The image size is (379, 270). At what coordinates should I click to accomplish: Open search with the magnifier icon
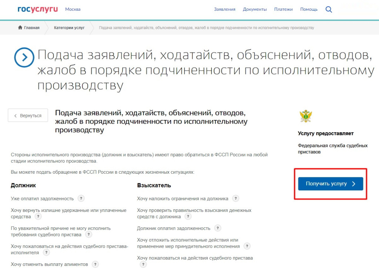click(329, 9)
